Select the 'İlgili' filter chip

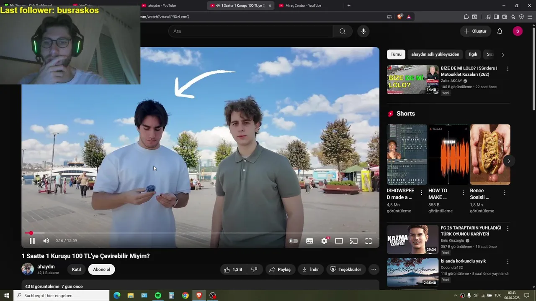pyautogui.click(x=473, y=54)
